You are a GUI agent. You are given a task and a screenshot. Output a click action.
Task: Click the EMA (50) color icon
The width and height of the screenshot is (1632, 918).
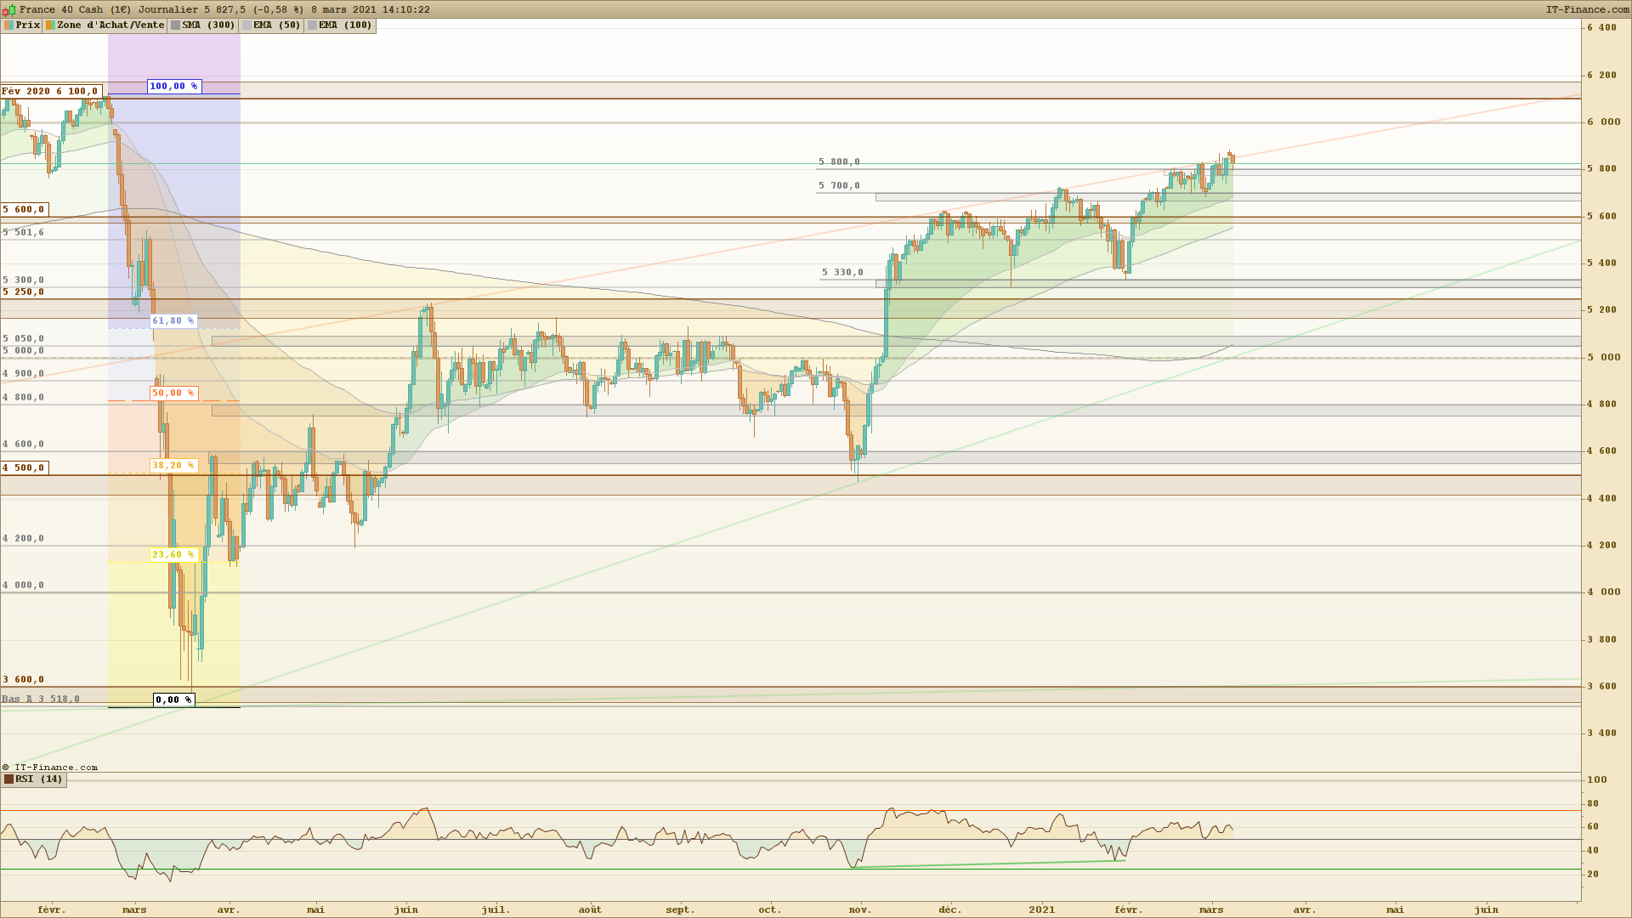[x=247, y=25]
